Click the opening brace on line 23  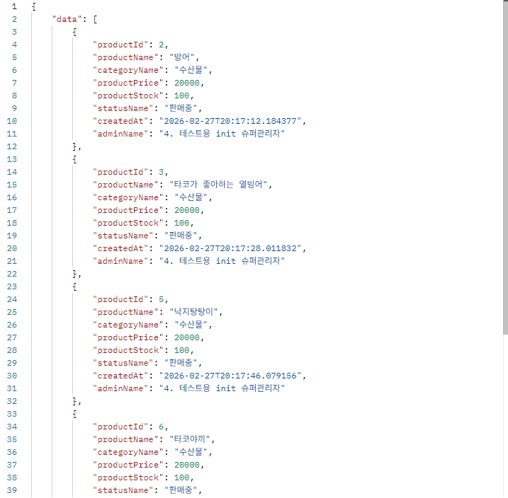(75, 286)
